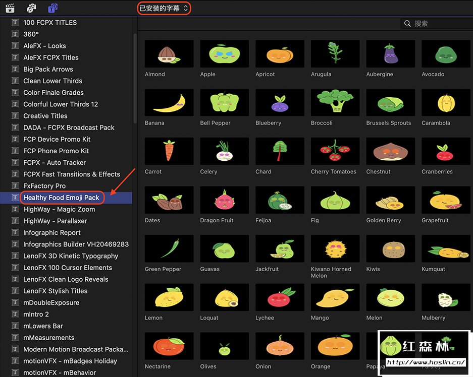Viewport: 473px width, 377px height.
Task: Pick the Carrot emoji title thumbnail
Action: click(x=169, y=151)
